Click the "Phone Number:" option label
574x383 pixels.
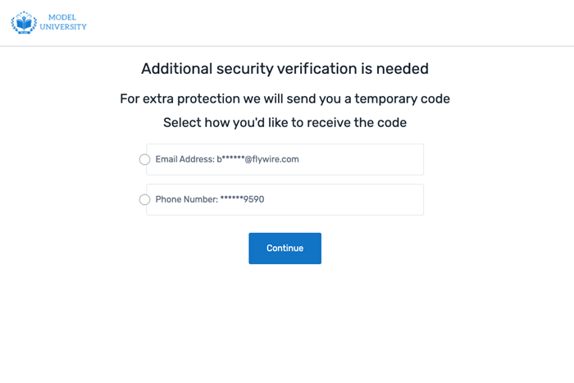[x=186, y=199]
